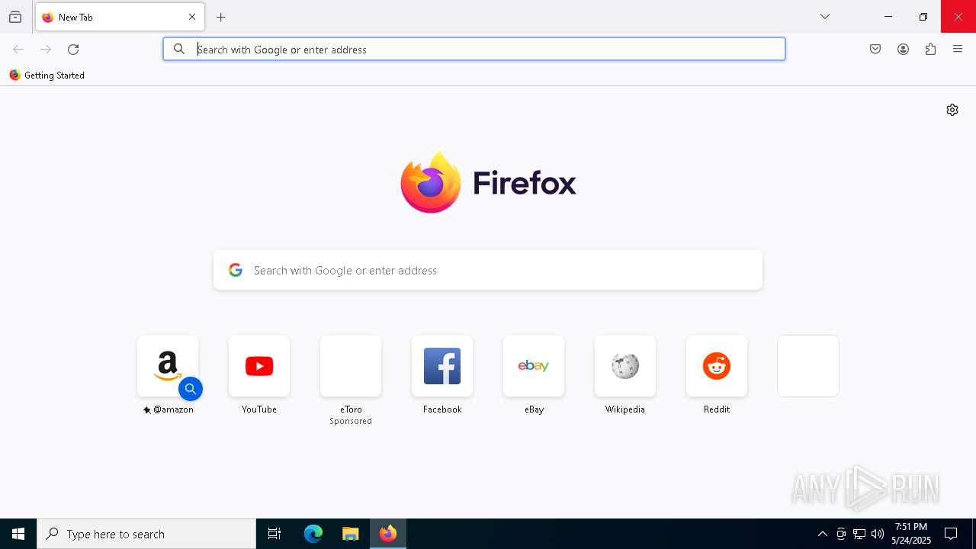Viewport: 976px width, 549px height.
Task: Open Task View in taskbar
Action: pyautogui.click(x=274, y=534)
